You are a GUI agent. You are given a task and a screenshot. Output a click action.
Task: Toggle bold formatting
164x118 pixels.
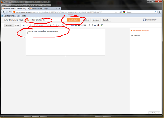[50, 25]
